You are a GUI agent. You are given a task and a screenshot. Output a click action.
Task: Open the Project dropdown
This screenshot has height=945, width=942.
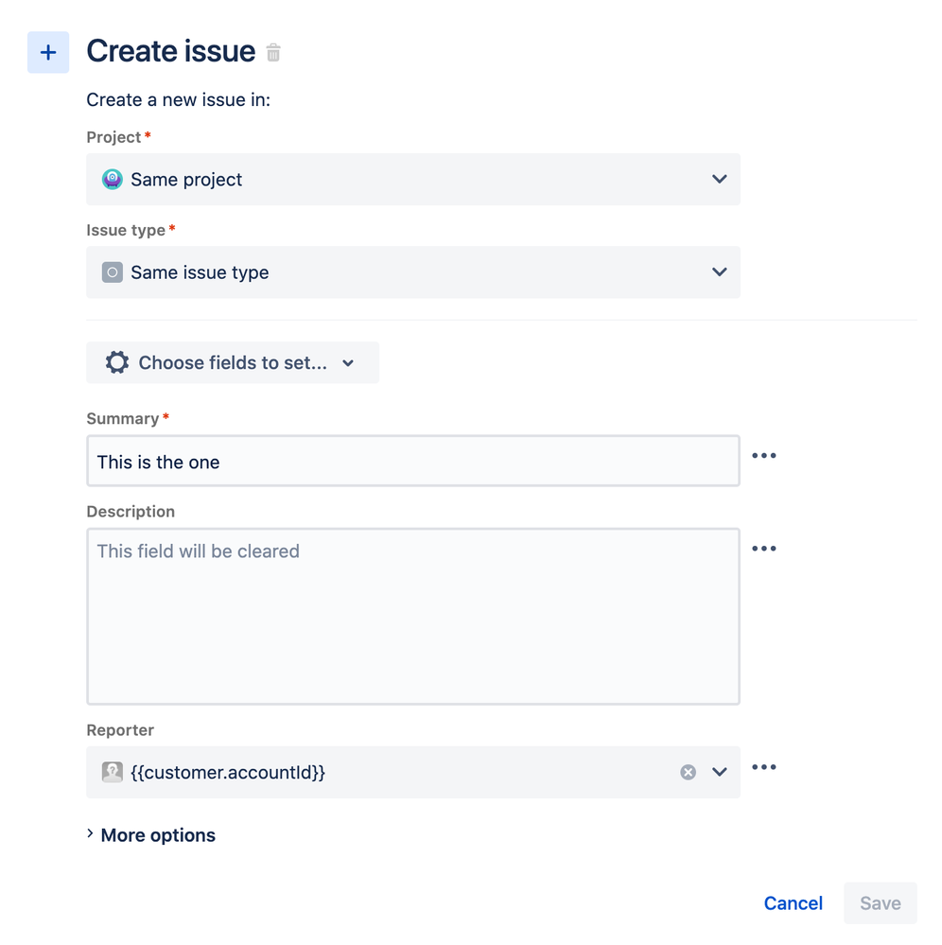tap(718, 179)
